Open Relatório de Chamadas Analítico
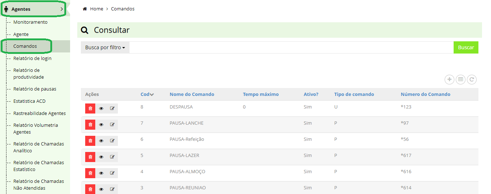This screenshot has width=491, height=194. pos(38,147)
